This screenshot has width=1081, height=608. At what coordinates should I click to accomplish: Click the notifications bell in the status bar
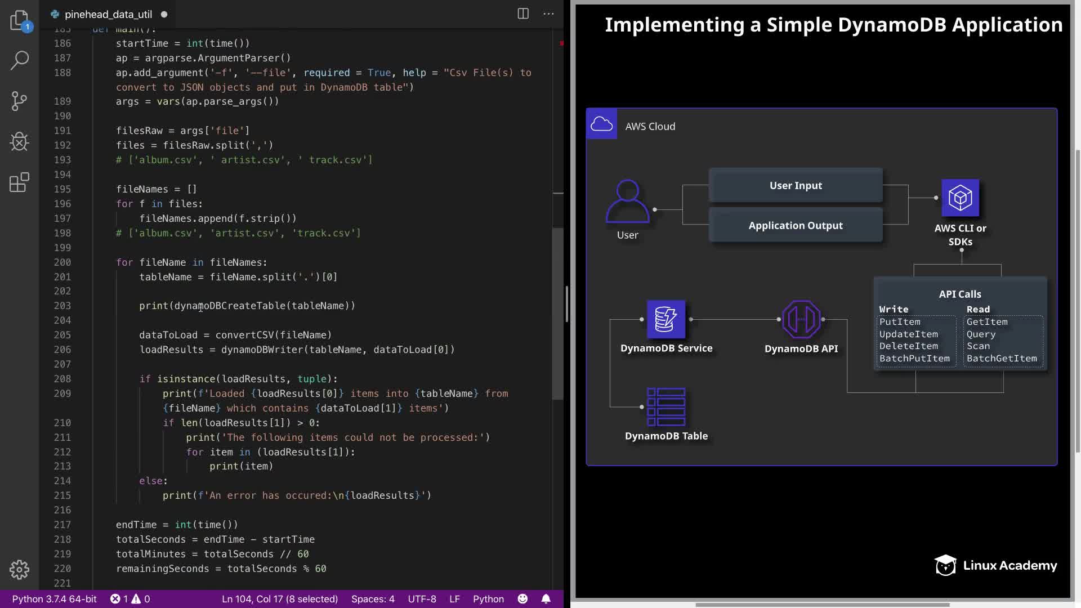(546, 599)
